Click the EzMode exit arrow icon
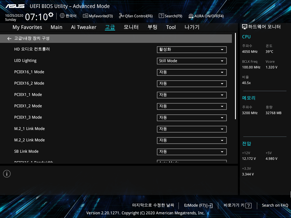The height and width of the screenshot is (218, 291). pos(210,206)
